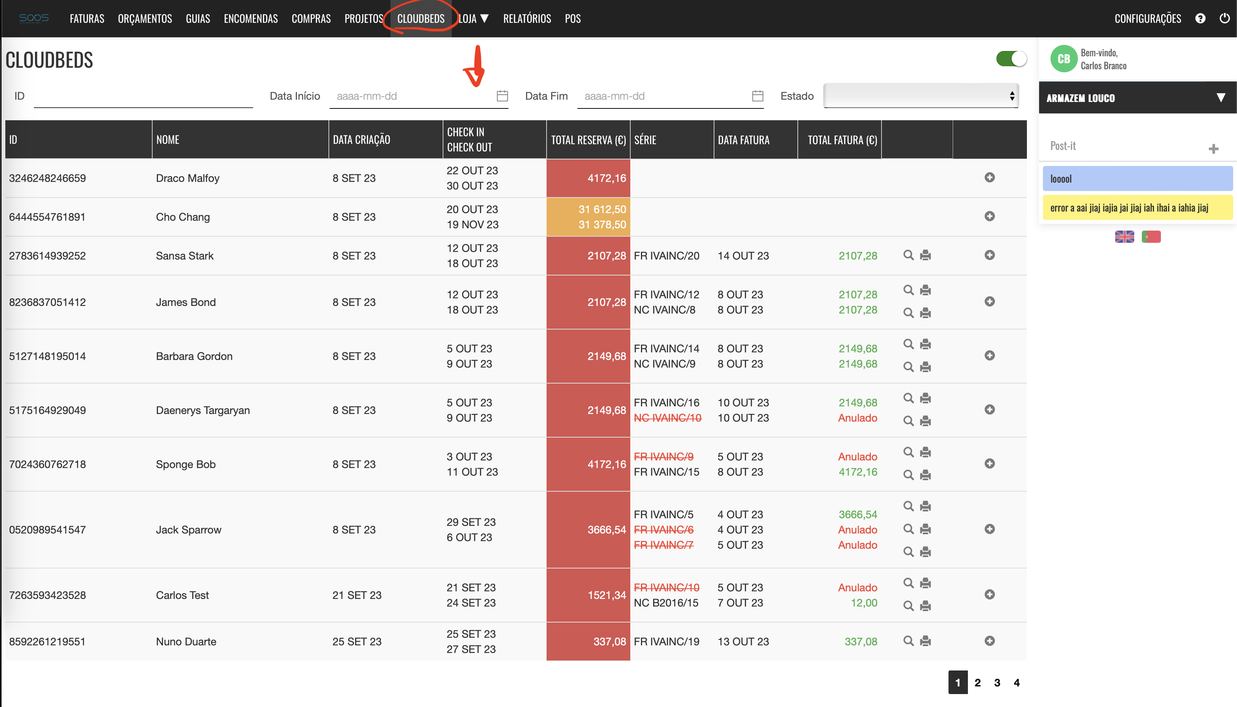Switch language with the Portuguese flag
The height and width of the screenshot is (707, 1237).
point(1151,236)
